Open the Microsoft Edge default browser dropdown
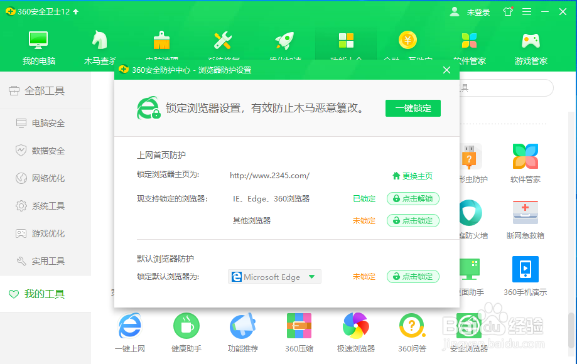Screen dimensions: 577x364 [274, 276]
